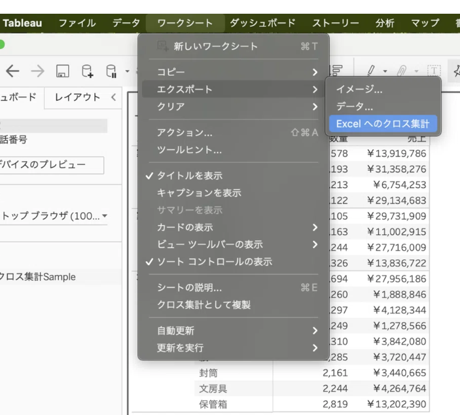
Task: Click the back arrow toolbar icon
Action: (12, 71)
